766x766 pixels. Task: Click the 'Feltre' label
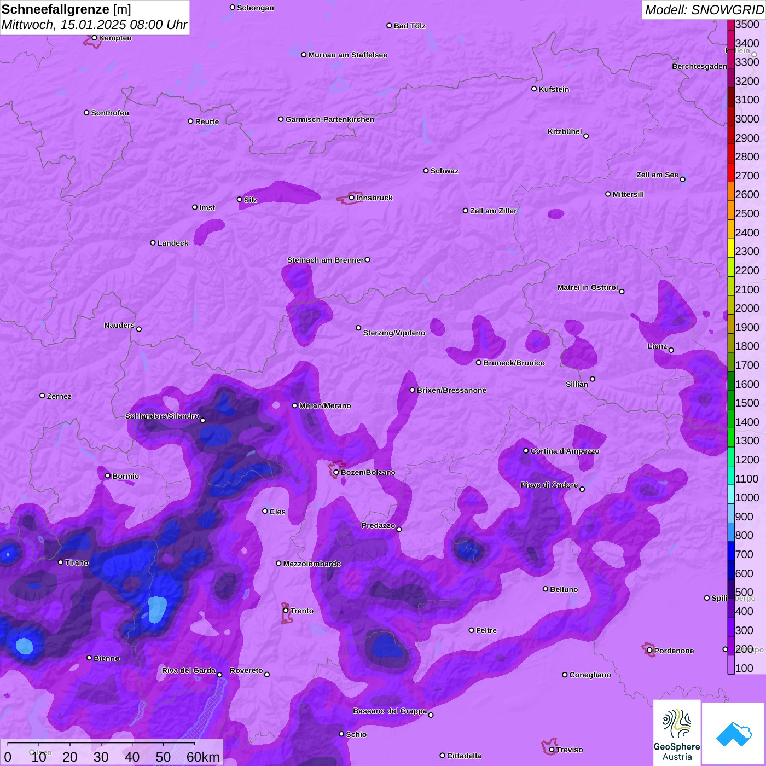point(486,630)
